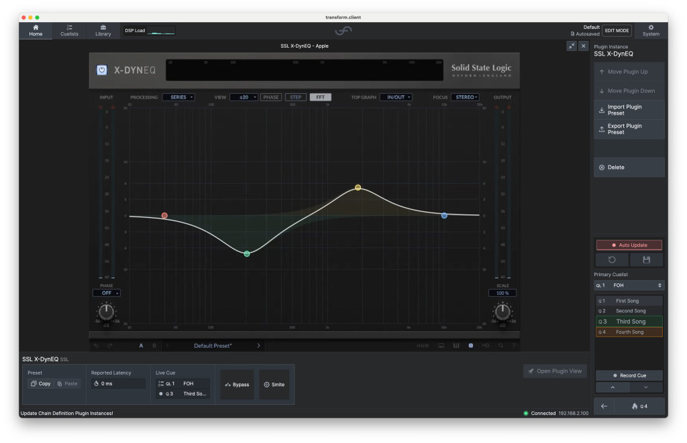Click the piano keys icon in plugin footer
687x443 pixels.
tap(456, 346)
